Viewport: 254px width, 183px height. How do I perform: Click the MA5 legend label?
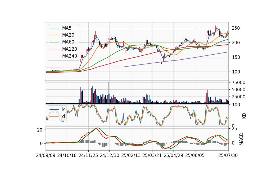(x=67, y=28)
